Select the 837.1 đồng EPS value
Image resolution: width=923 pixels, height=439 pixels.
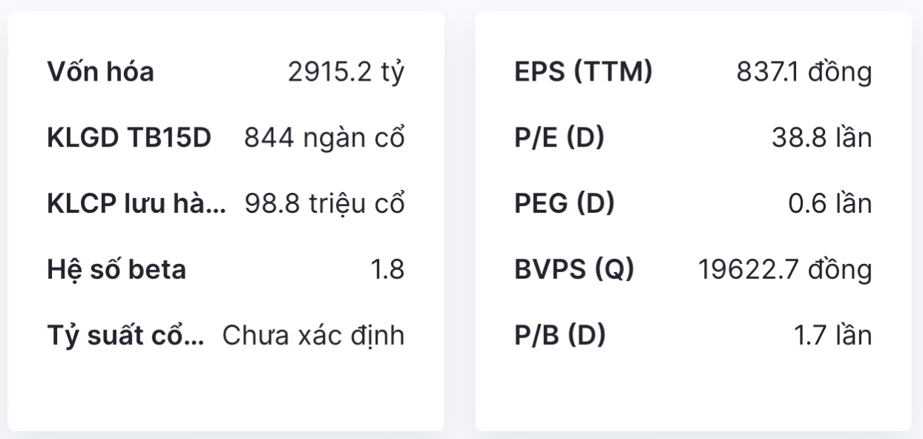(804, 72)
